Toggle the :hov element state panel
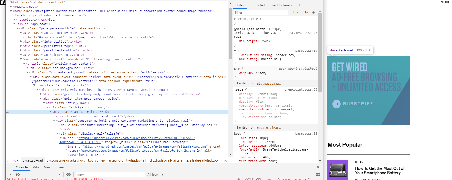The image size is (452, 180). click(295, 13)
